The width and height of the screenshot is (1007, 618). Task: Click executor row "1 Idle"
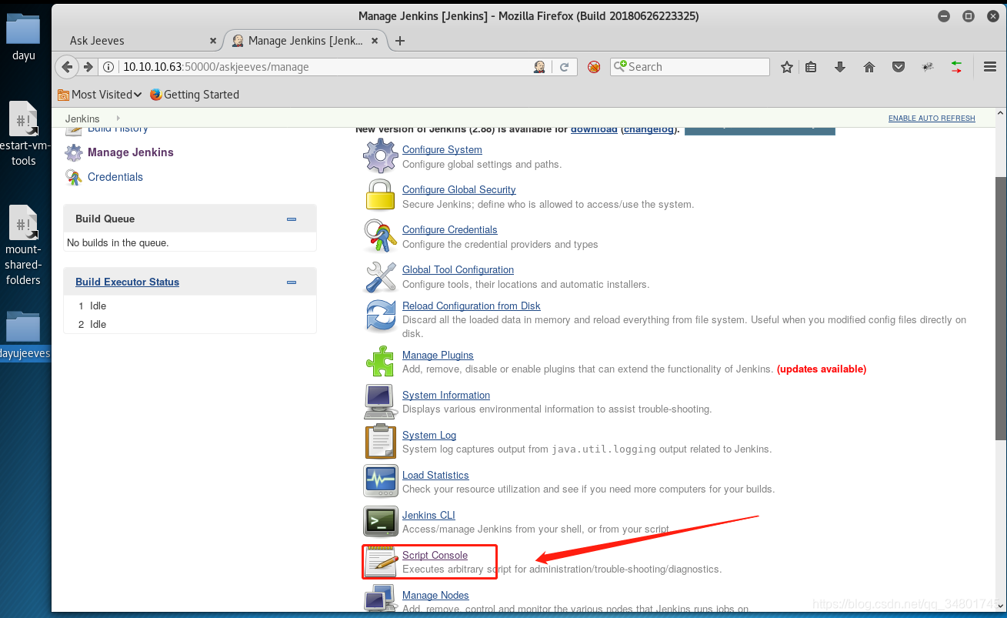tap(189, 306)
